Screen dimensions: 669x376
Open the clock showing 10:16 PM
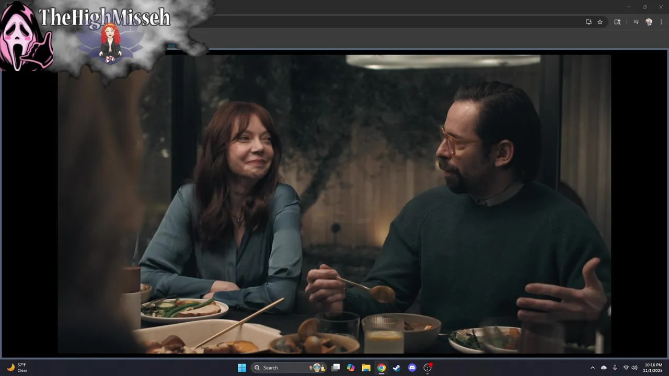(x=653, y=368)
